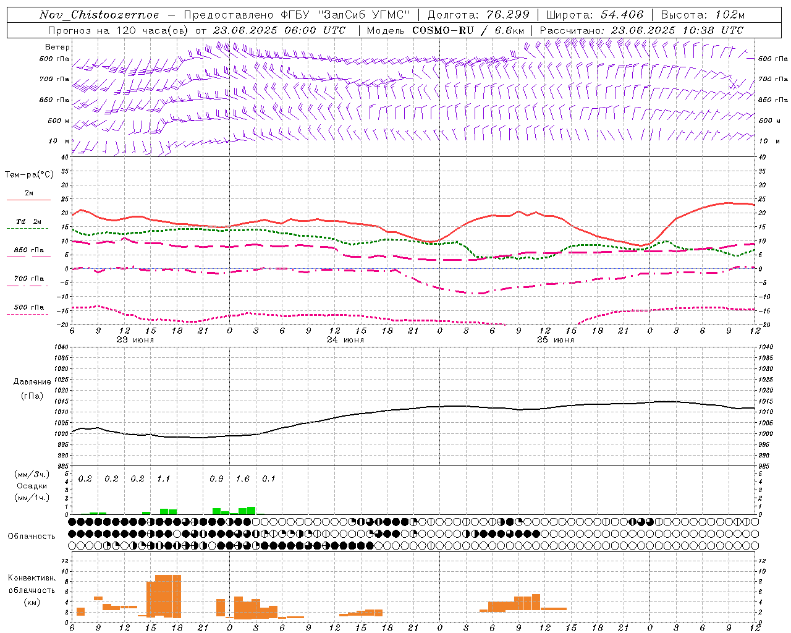Screen dimensions: 791x633
Task: Click the Модель COSMO-RU / 6.6км label
Action: 446,30
